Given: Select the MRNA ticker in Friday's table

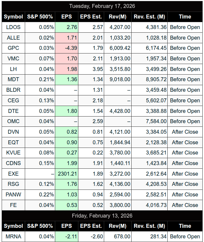Looking at the screenshot, I should [13, 236].
